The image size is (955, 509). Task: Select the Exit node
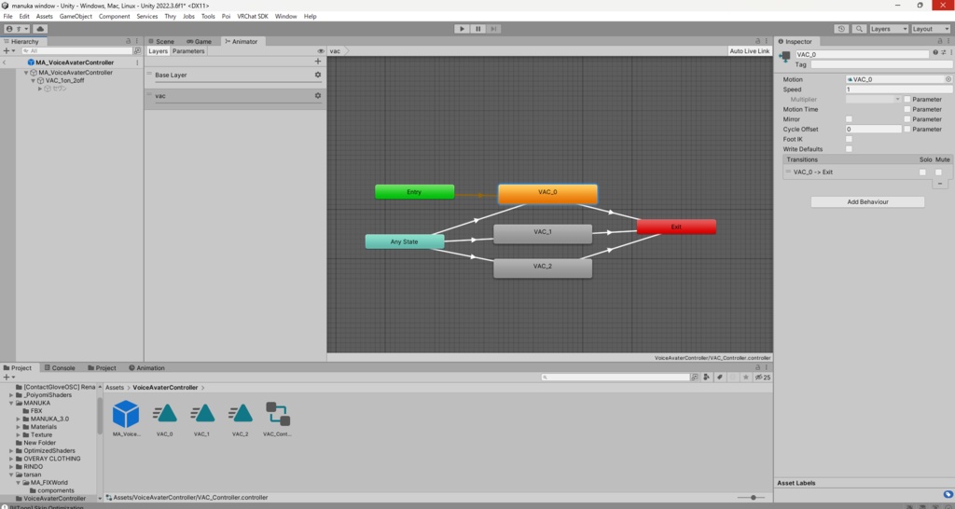coord(676,227)
